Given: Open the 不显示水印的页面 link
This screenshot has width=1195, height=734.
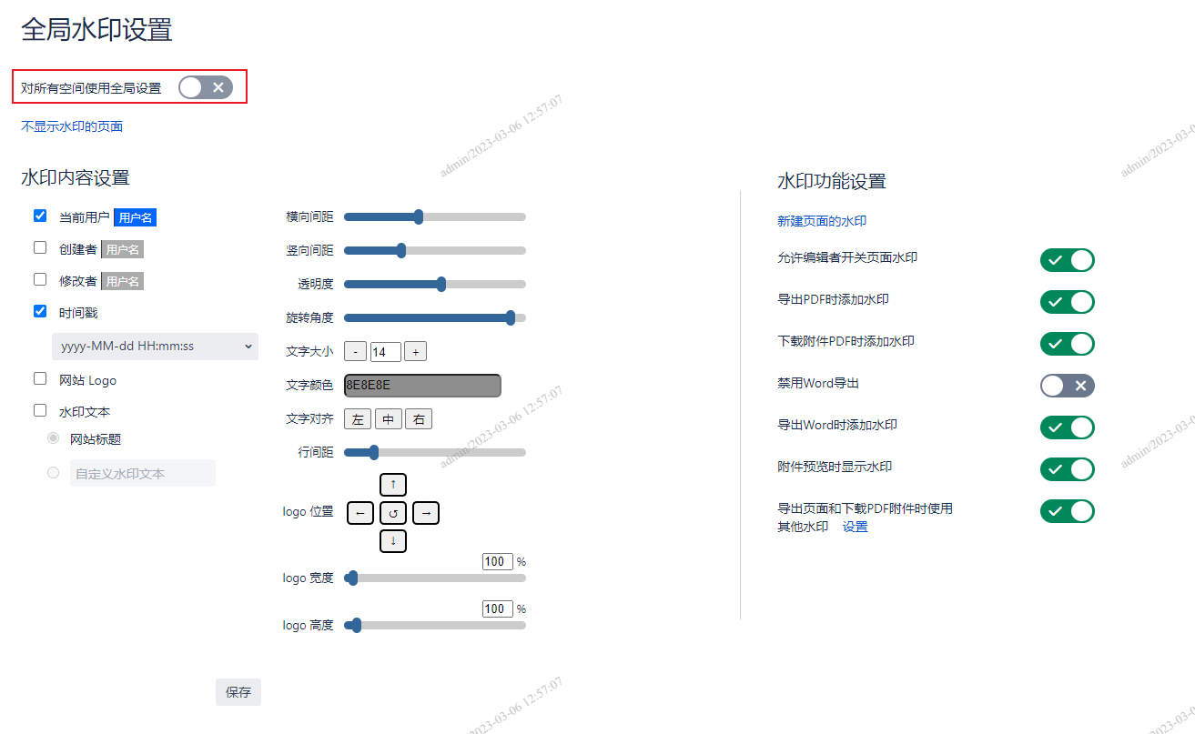Looking at the screenshot, I should coord(72,126).
